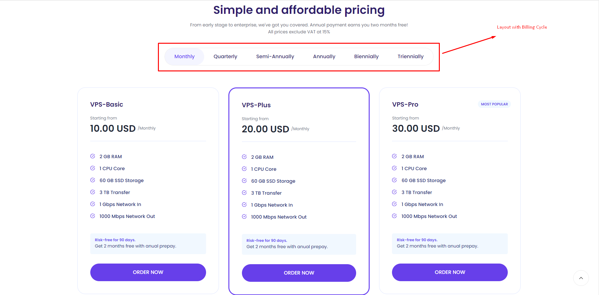Viewport: 599px width, 295px height.
Task: Click VPS-Pro 60 GB SSD Storage check icon
Action: 395,180
